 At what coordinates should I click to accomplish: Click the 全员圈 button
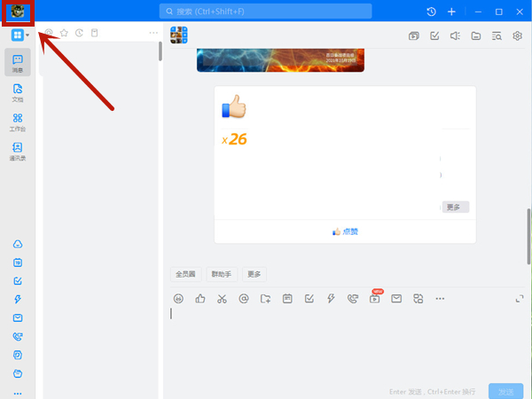(186, 274)
